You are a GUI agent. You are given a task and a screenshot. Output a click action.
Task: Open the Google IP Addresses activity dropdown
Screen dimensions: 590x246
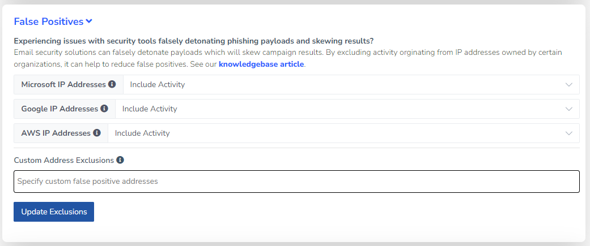(x=347, y=109)
